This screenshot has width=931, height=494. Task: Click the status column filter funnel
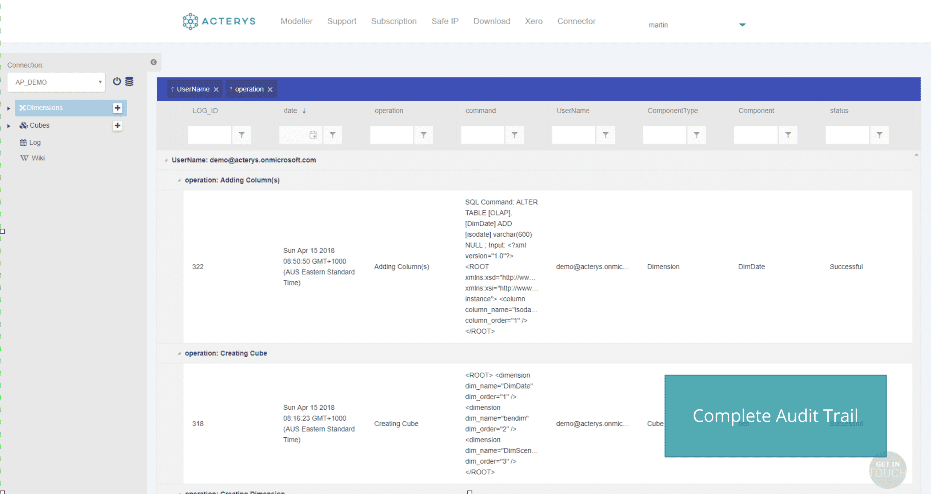click(x=879, y=135)
